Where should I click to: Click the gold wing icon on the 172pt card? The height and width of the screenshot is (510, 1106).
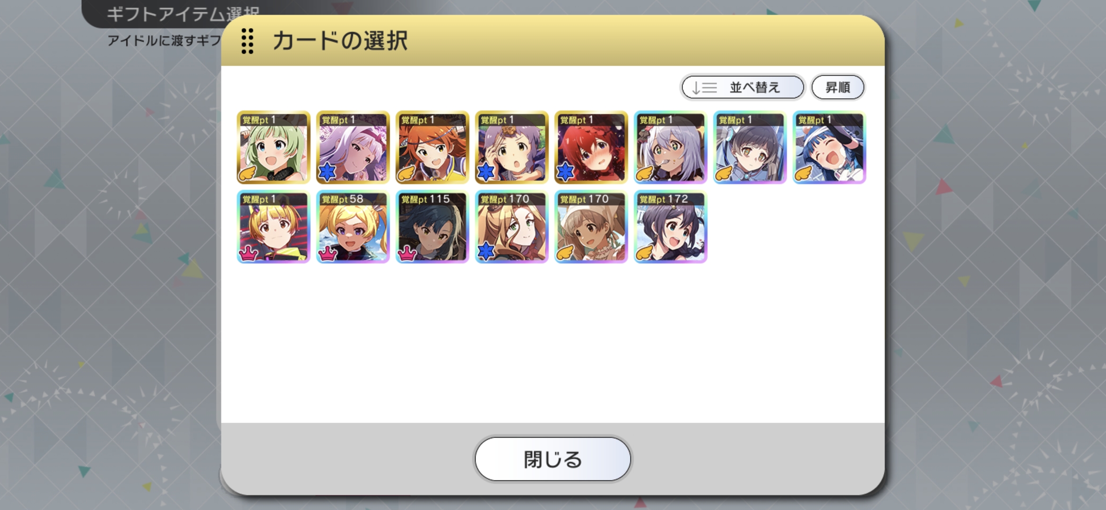tap(644, 253)
